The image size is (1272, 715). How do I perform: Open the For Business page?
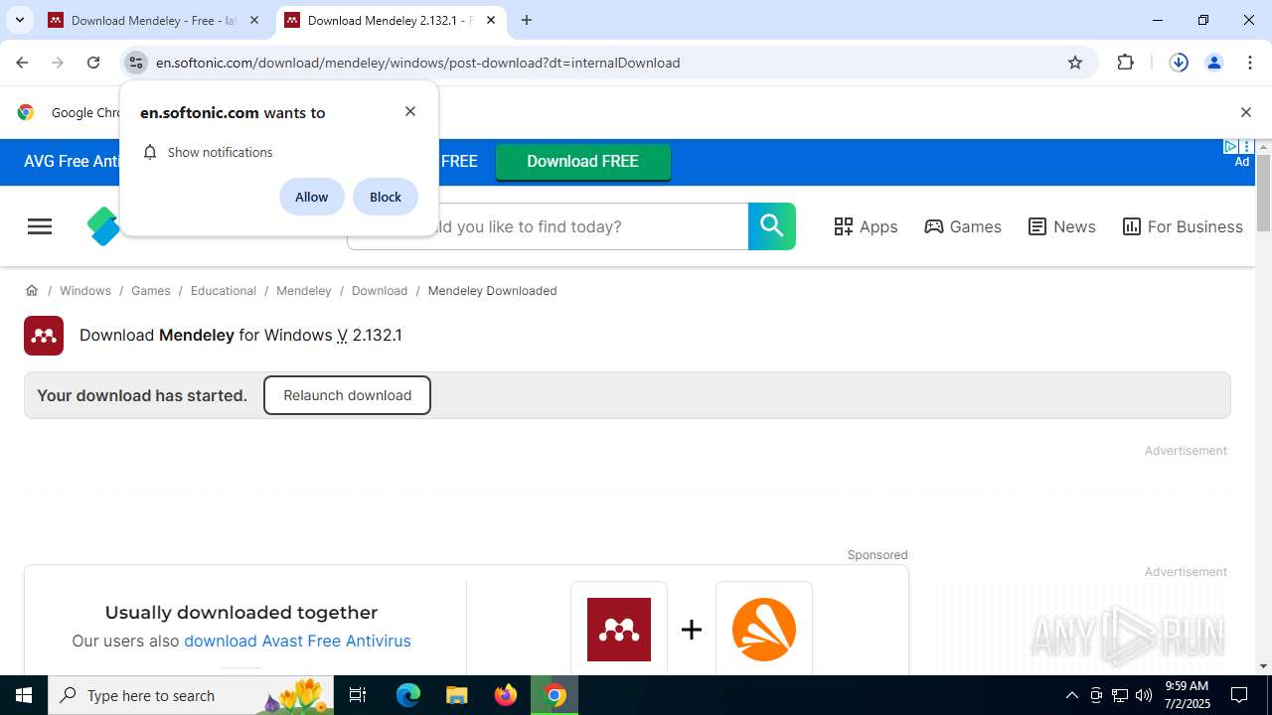coord(1183,226)
